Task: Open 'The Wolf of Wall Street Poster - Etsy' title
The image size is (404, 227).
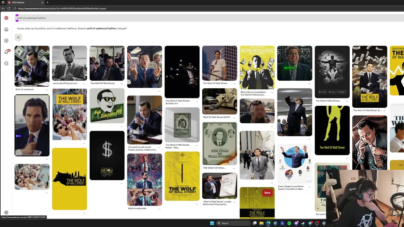Action: 177,146
